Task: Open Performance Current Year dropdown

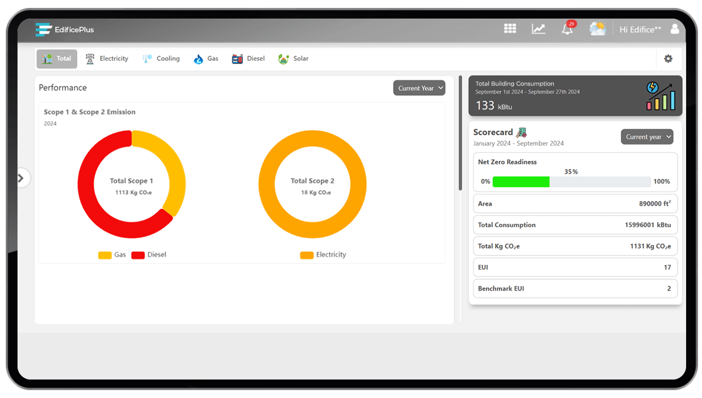Action: (x=420, y=88)
